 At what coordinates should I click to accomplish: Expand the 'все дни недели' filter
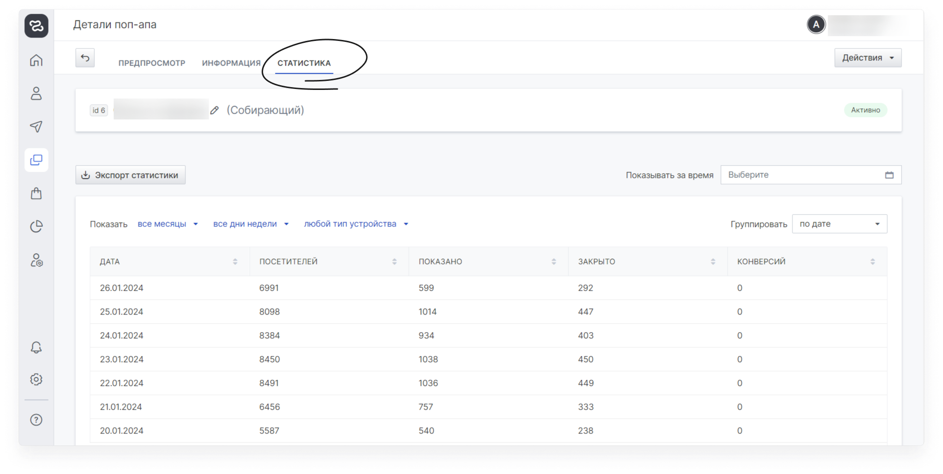click(251, 224)
